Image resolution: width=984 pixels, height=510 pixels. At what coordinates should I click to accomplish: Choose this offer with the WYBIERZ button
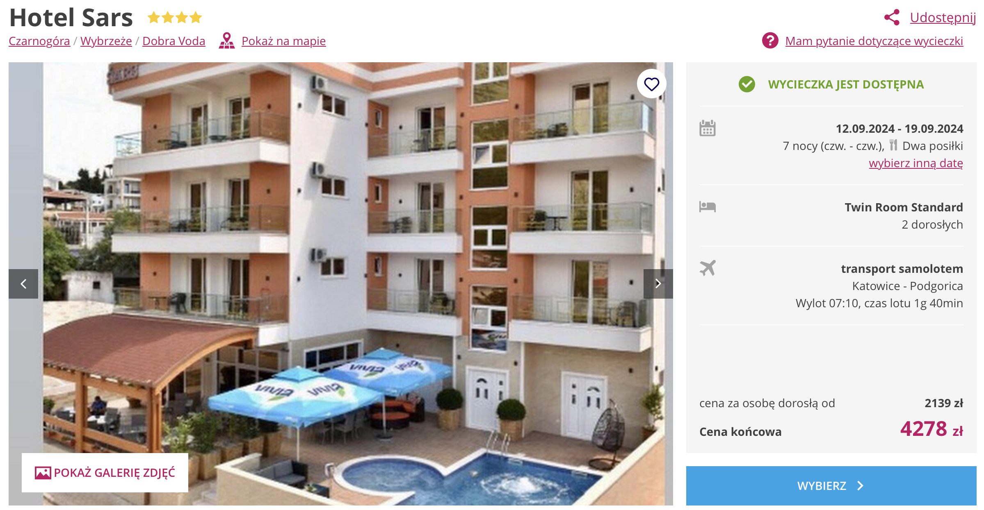point(831,486)
